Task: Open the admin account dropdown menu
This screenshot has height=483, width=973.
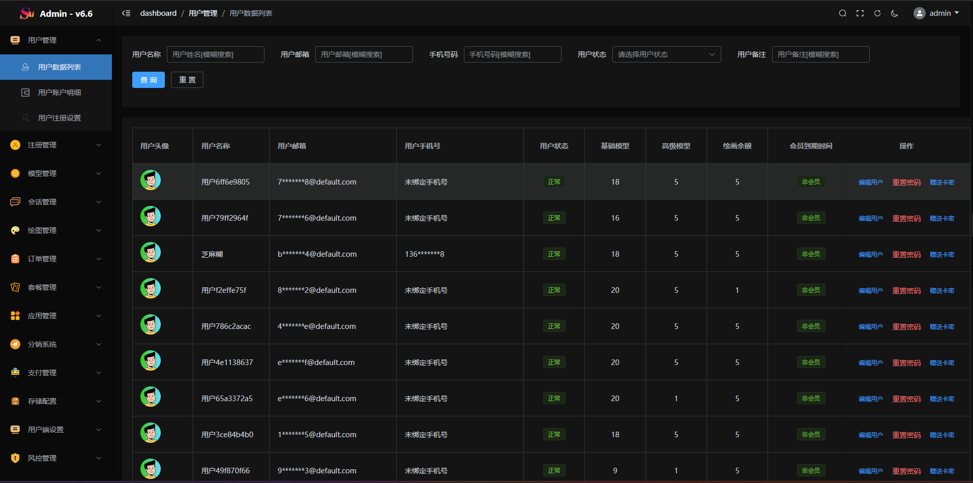Action: click(x=936, y=13)
